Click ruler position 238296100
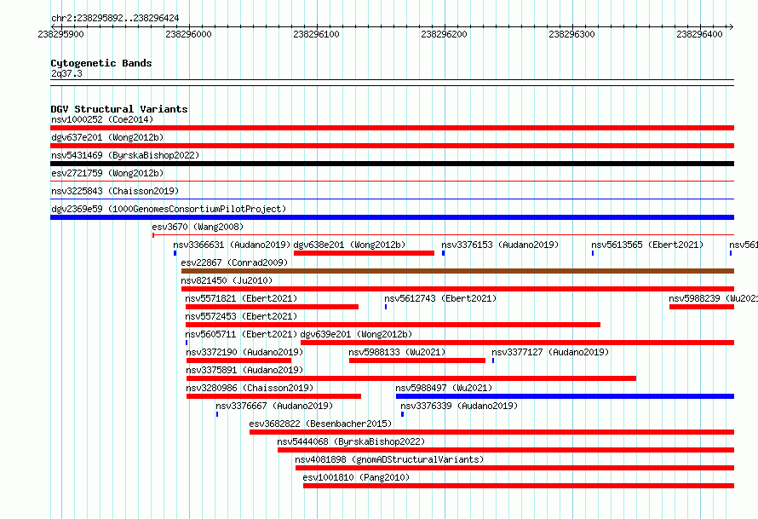This screenshot has height=519, width=758. (x=316, y=34)
